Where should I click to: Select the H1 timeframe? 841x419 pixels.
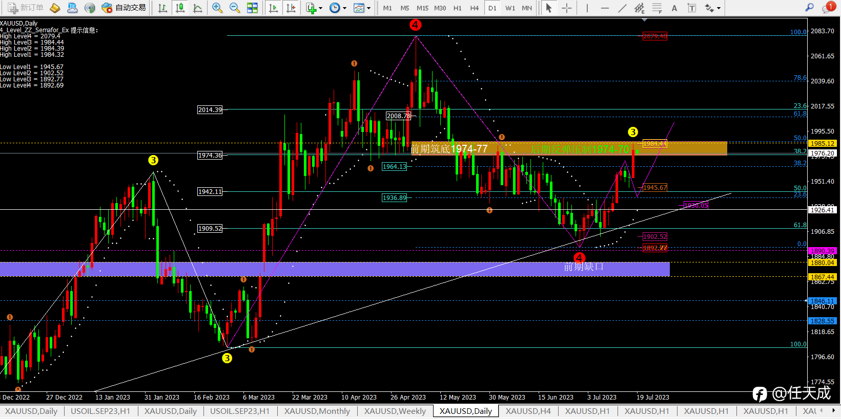(x=458, y=8)
